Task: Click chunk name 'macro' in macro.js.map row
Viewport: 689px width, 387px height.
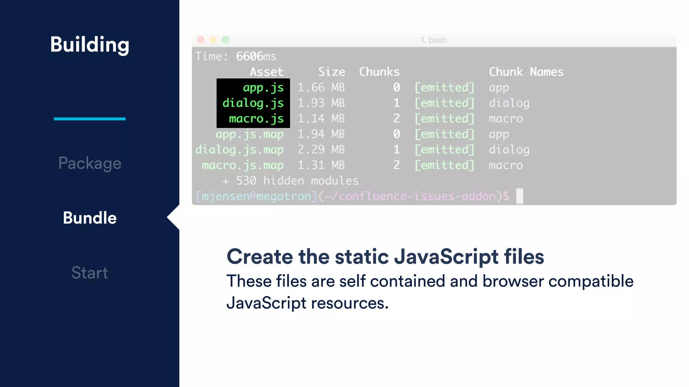Action: pos(506,165)
